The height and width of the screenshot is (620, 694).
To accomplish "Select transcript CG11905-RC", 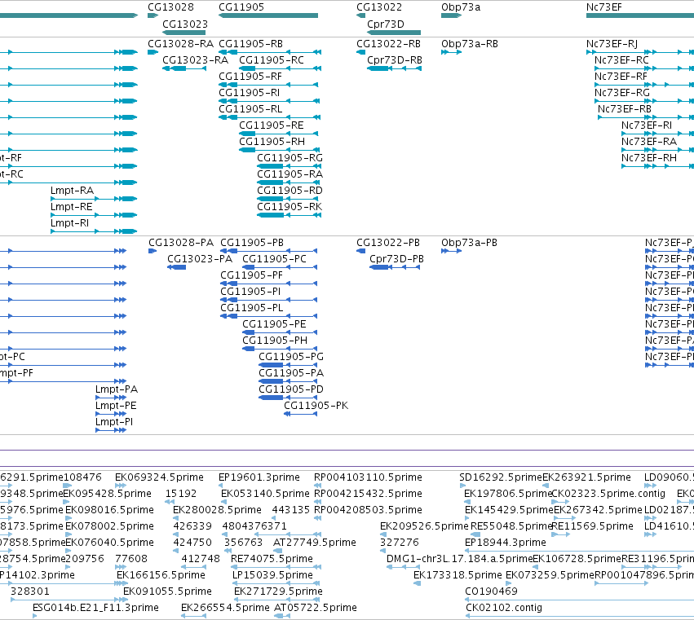I will click(x=272, y=60).
